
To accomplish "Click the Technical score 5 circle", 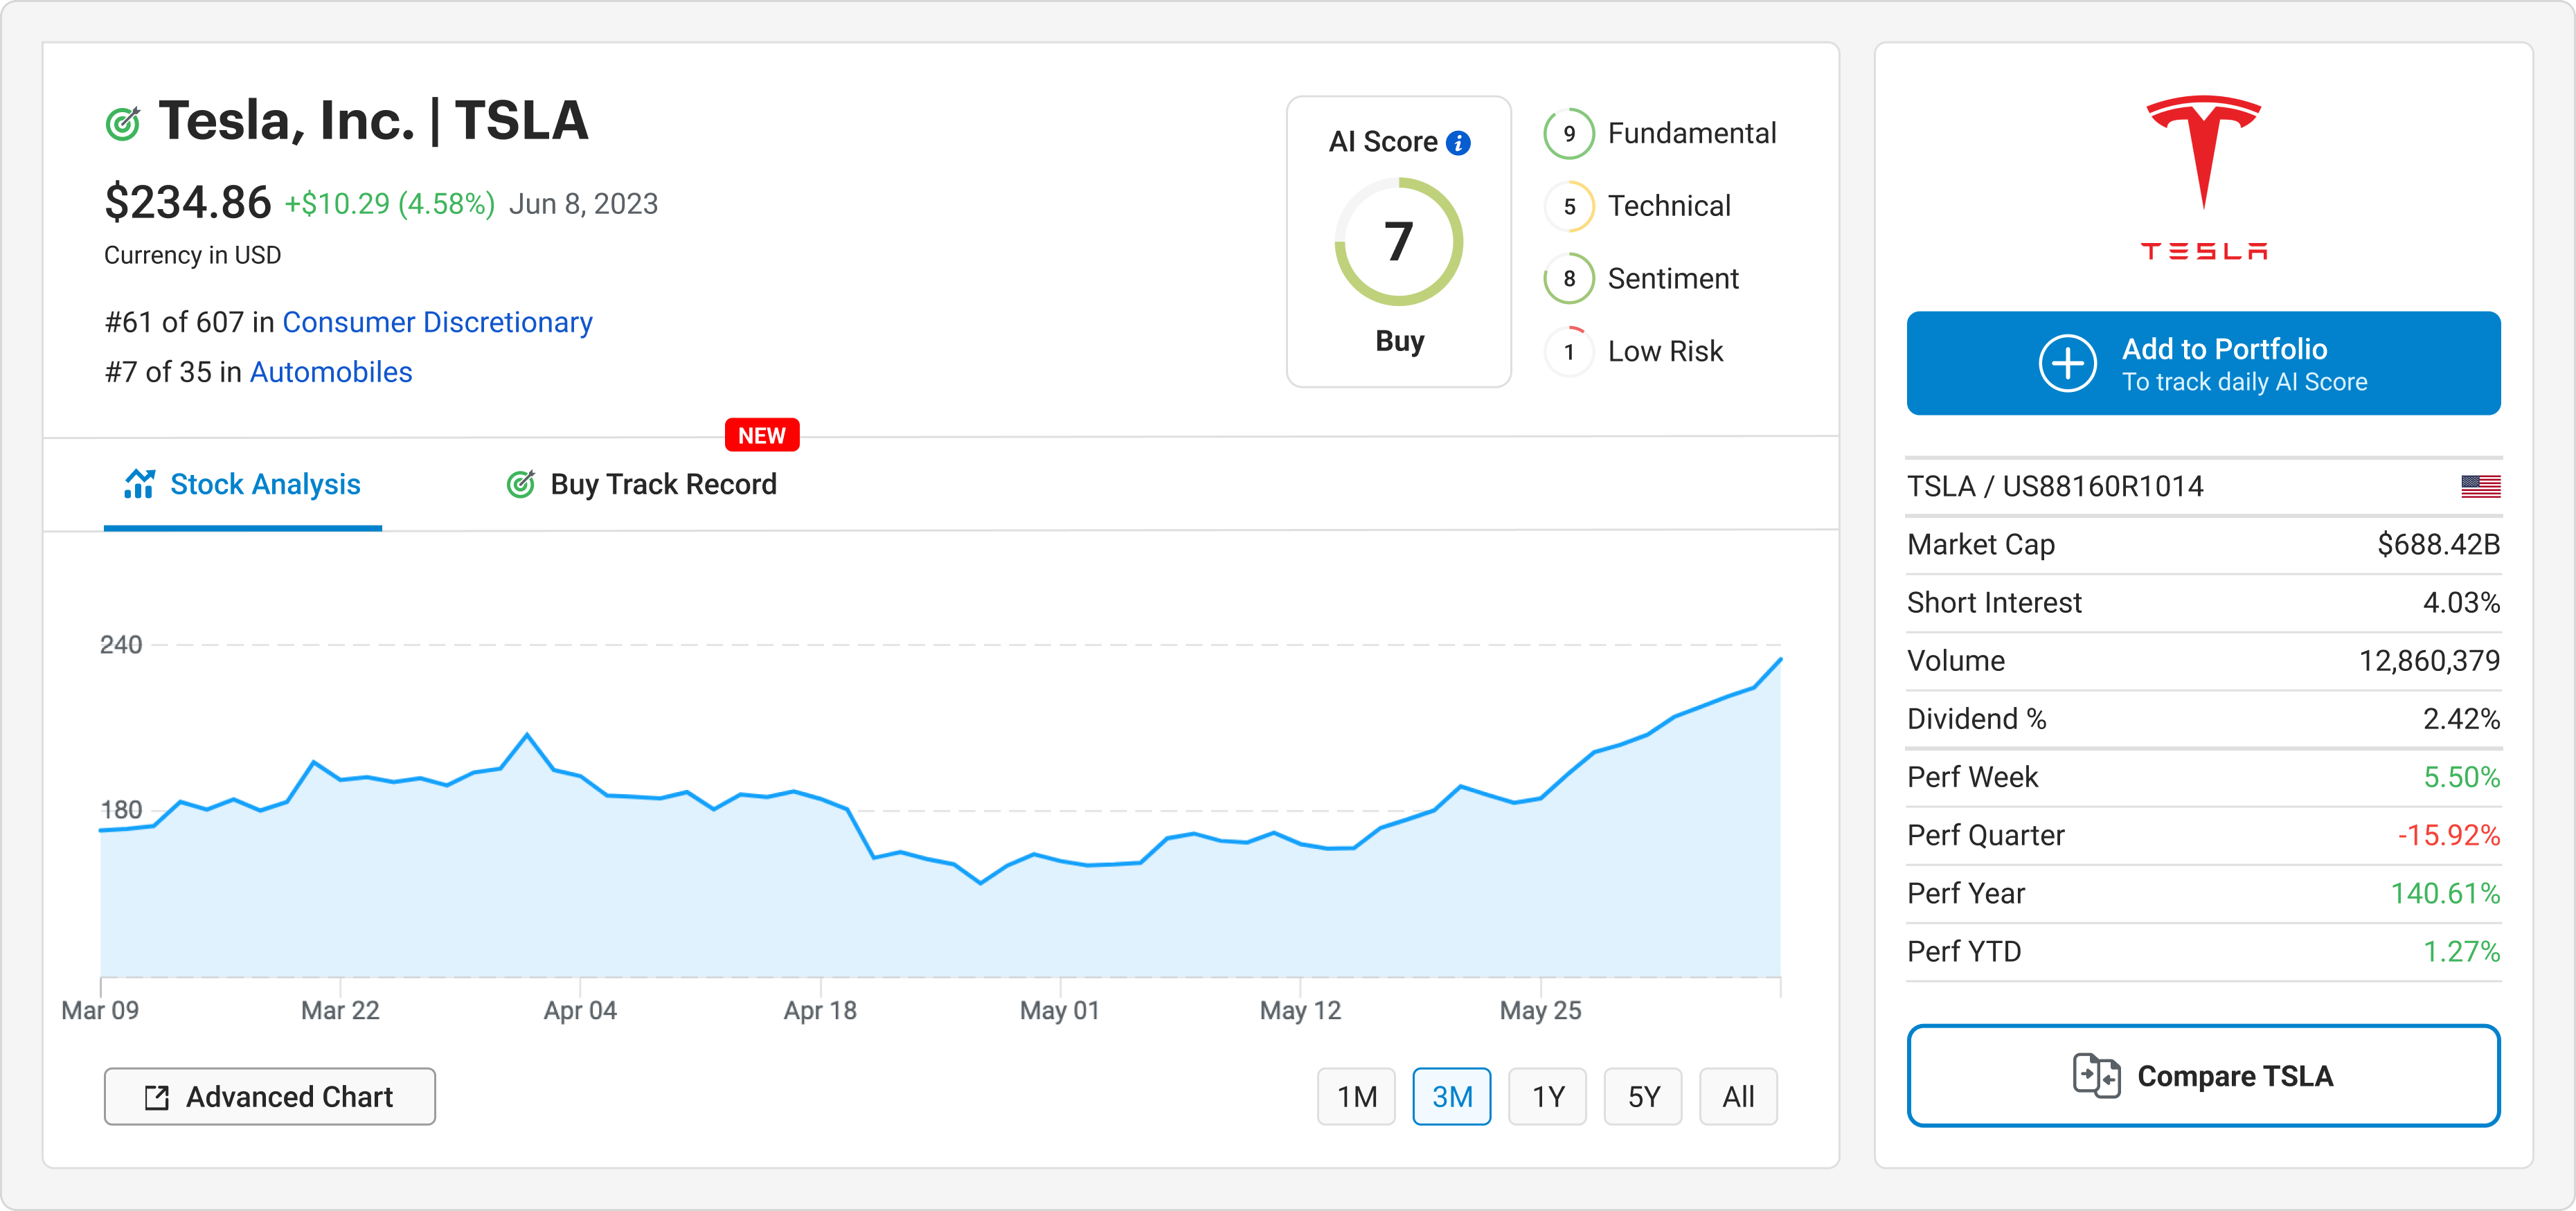I will pyautogui.click(x=1568, y=207).
